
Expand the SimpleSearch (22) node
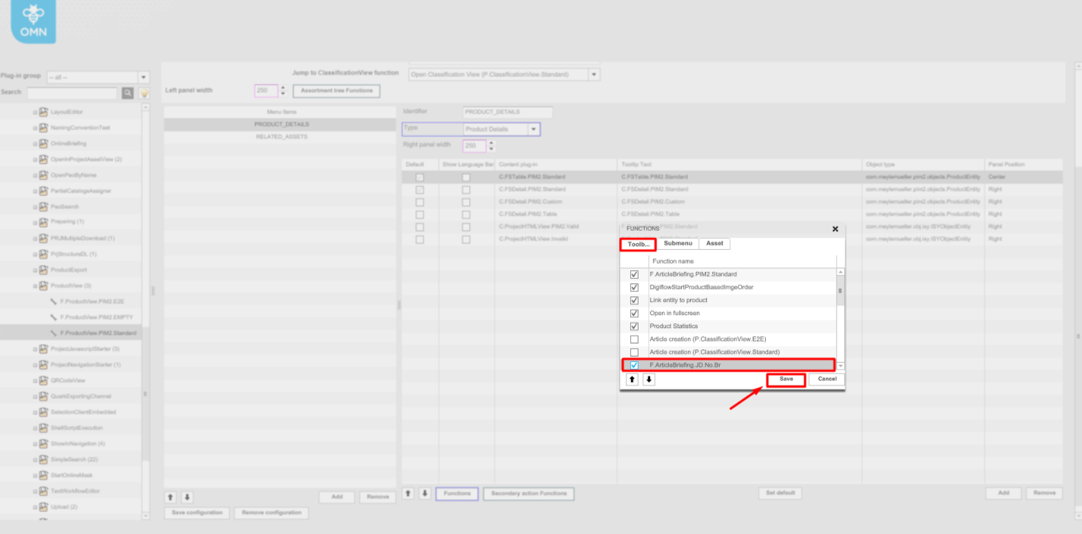click(x=35, y=460)
